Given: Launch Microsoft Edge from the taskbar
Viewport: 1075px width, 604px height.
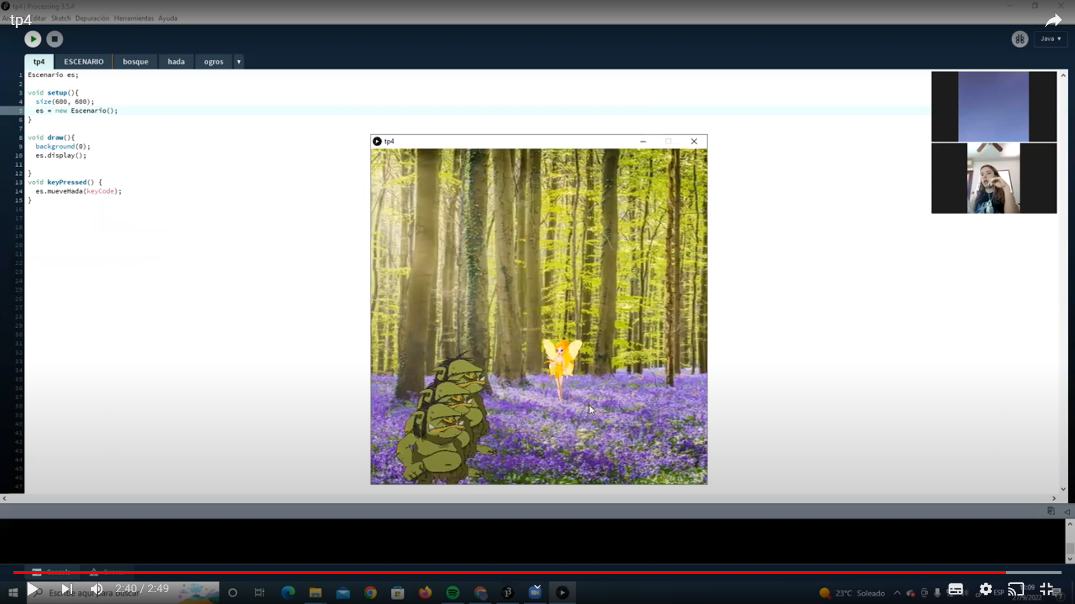Looking at the screenshot, I should 288,593.
